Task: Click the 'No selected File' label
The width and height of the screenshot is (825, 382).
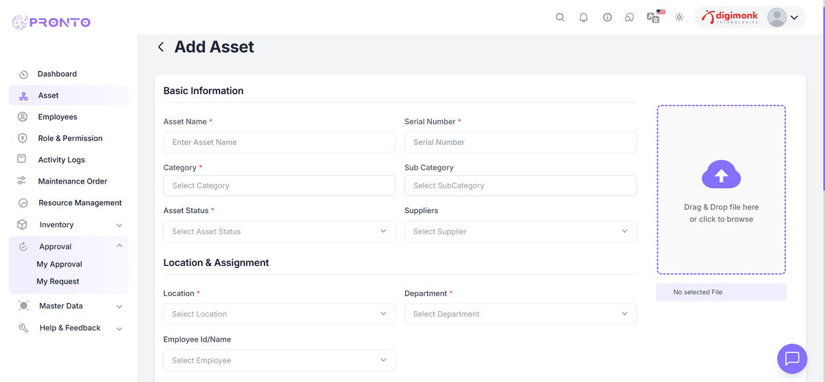Action: point(698,292)
